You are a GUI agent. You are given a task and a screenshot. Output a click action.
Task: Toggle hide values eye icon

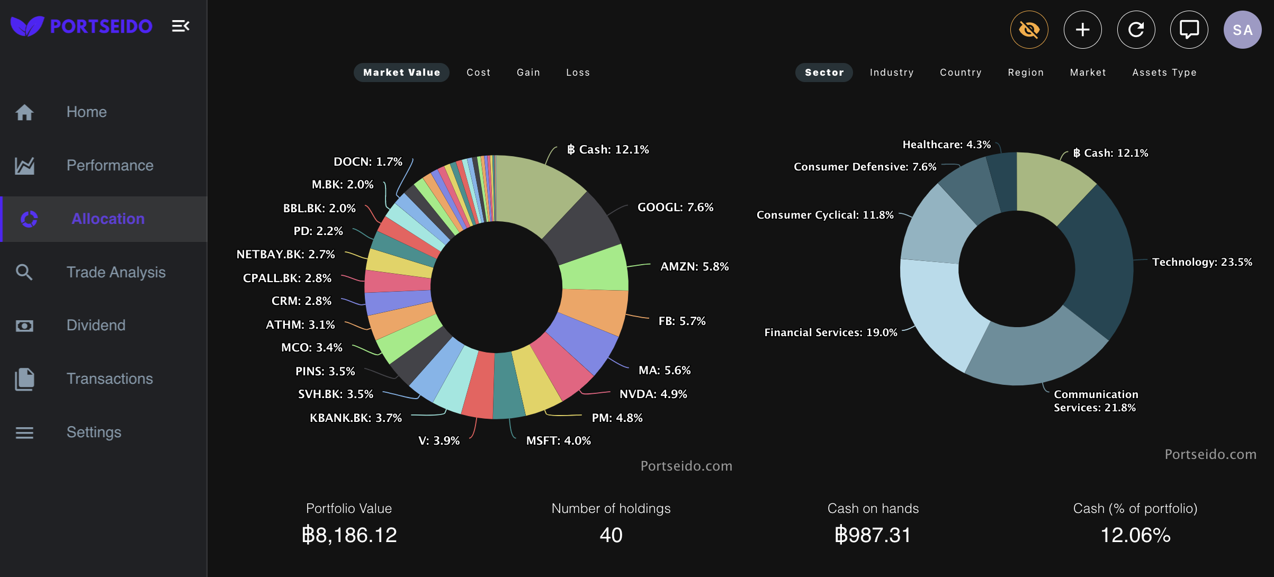1029,30
